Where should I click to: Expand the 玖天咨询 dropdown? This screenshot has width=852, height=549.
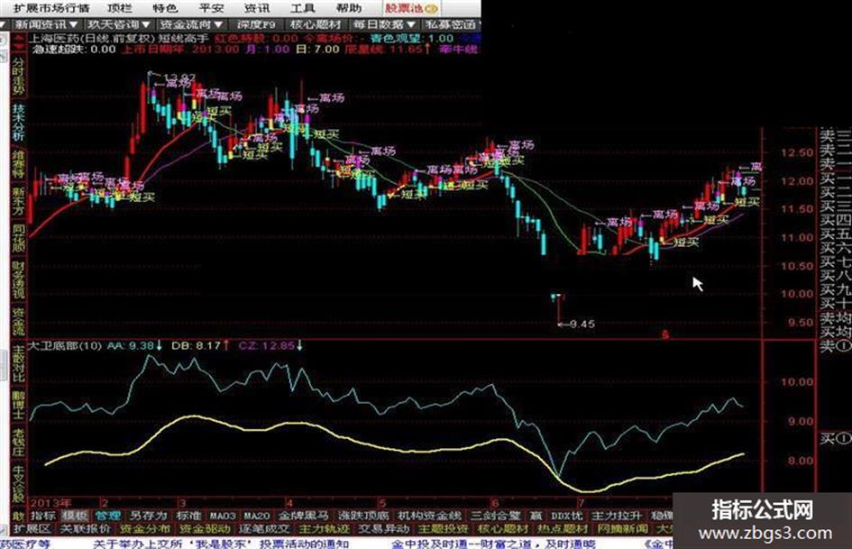(x=119, y=24)
